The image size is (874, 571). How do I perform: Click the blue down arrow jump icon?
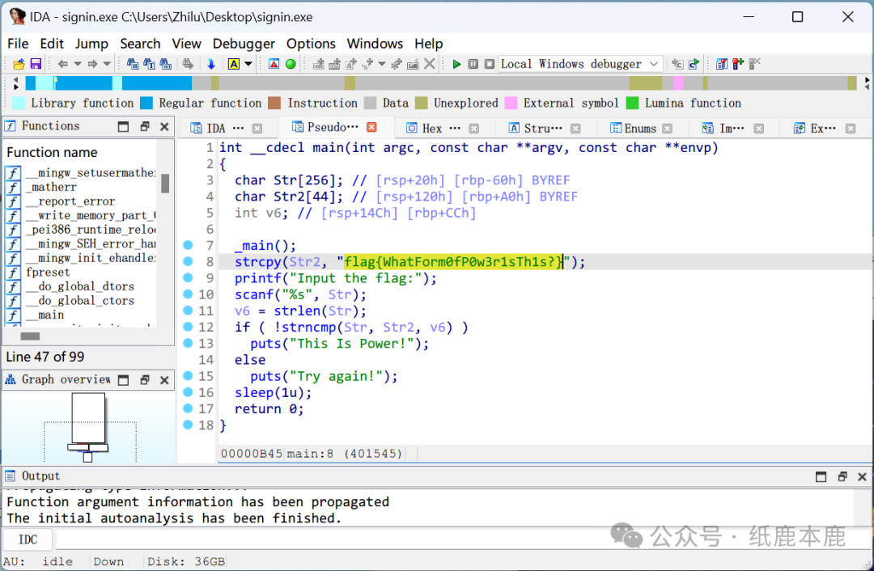point(211,64)
